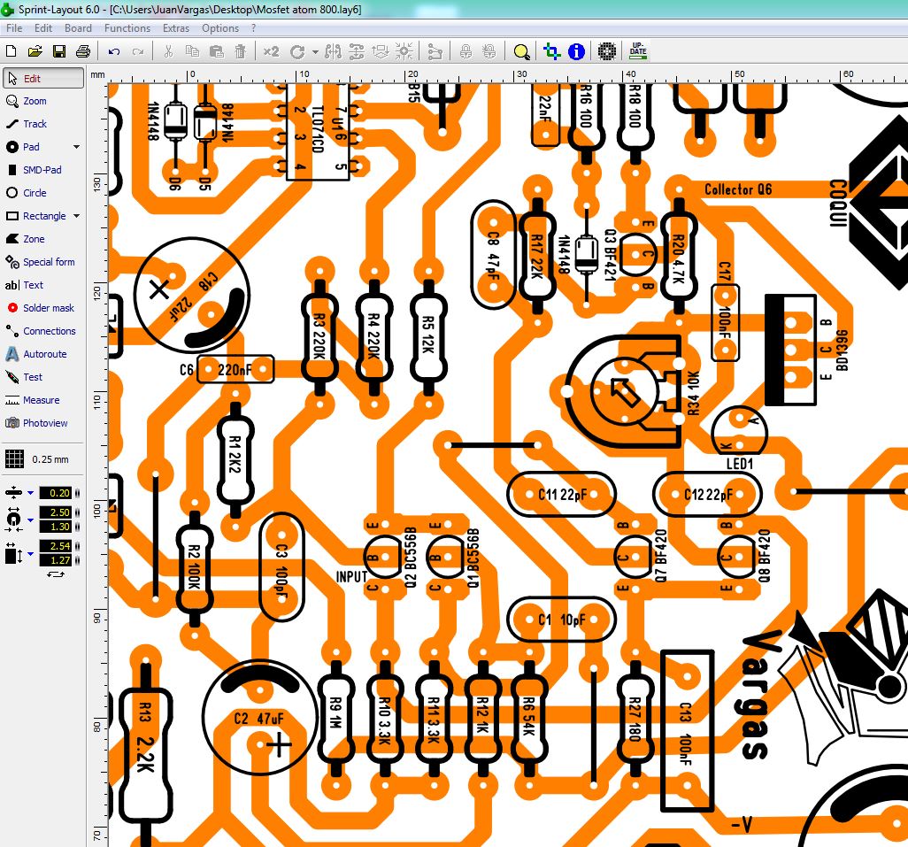The height and width of the screenshot is (847, 908).
Task: Select the Rectangle tool
Action: [x=37, y=216]
